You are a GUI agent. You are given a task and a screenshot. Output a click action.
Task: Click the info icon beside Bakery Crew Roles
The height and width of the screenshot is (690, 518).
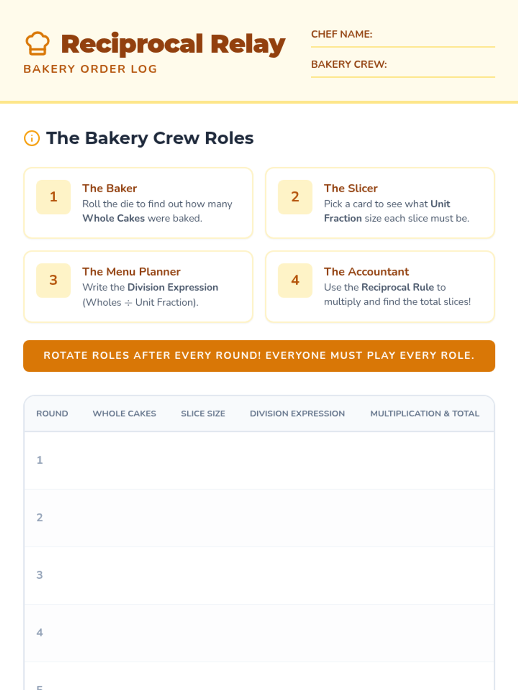(32, 138)
